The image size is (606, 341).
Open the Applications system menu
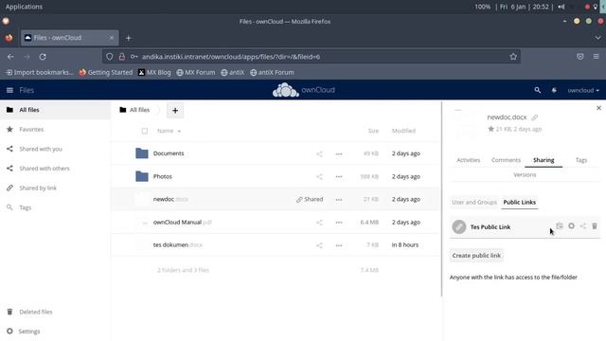coord(24,7)
